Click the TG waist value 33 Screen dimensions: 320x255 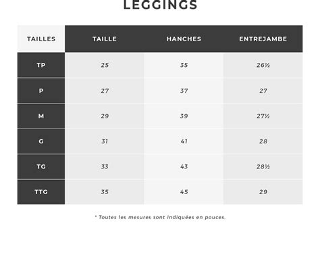pos(105,166)
